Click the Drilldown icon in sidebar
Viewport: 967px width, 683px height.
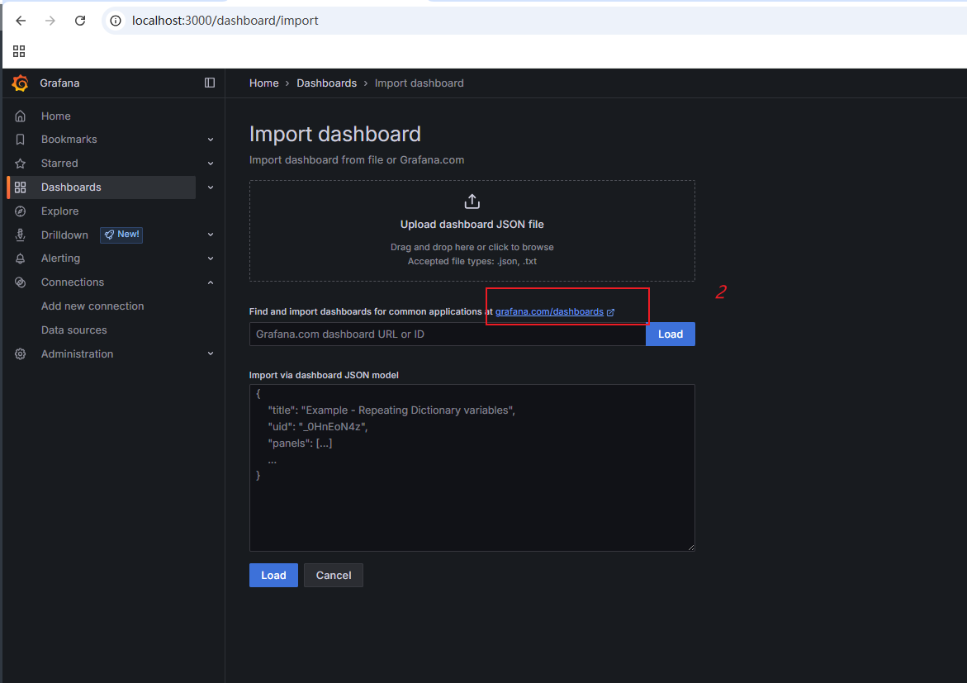point(21,235)
